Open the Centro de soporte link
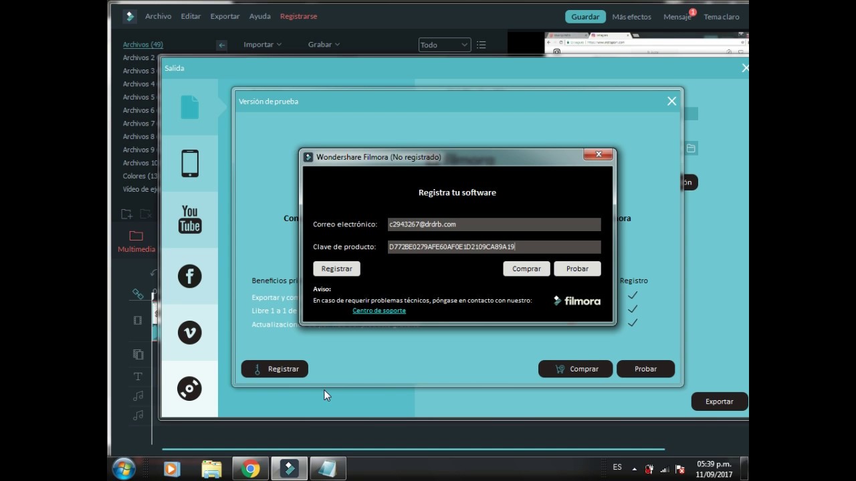 point(379,311)
